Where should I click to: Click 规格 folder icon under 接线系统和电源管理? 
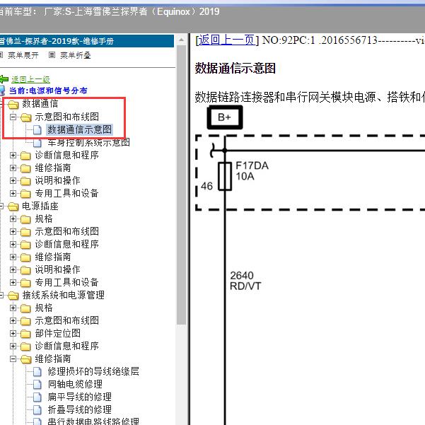pyautogui.click(x=26, y=308)
